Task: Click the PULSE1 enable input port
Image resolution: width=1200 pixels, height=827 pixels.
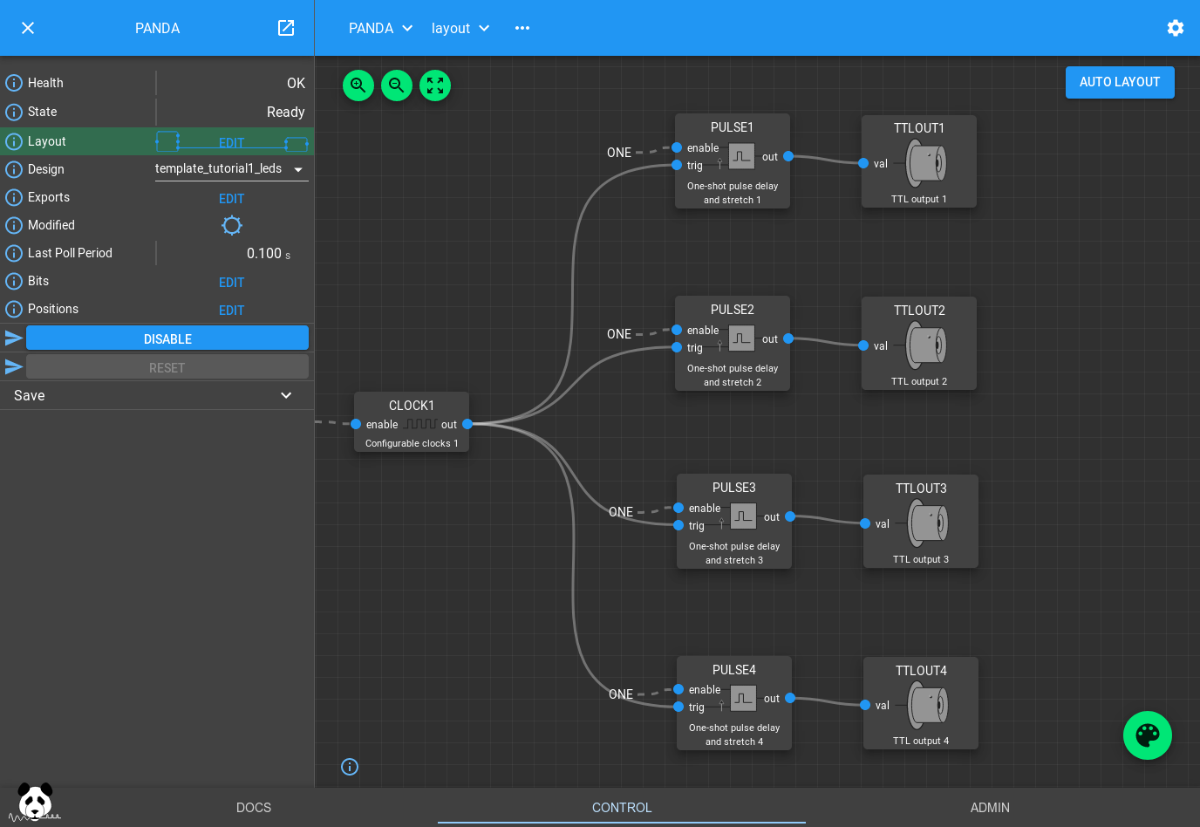Action: tap(677, 147)
